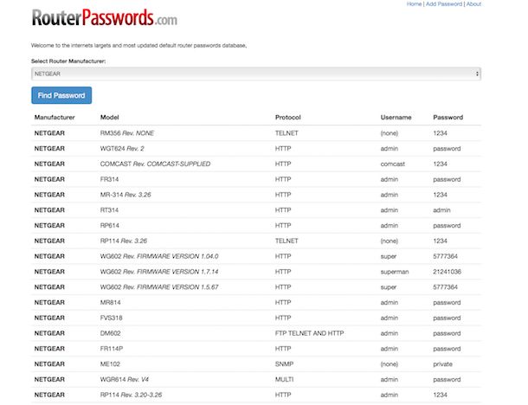Select model FVS318
This screenshot has width=528, height=405.
111,318
